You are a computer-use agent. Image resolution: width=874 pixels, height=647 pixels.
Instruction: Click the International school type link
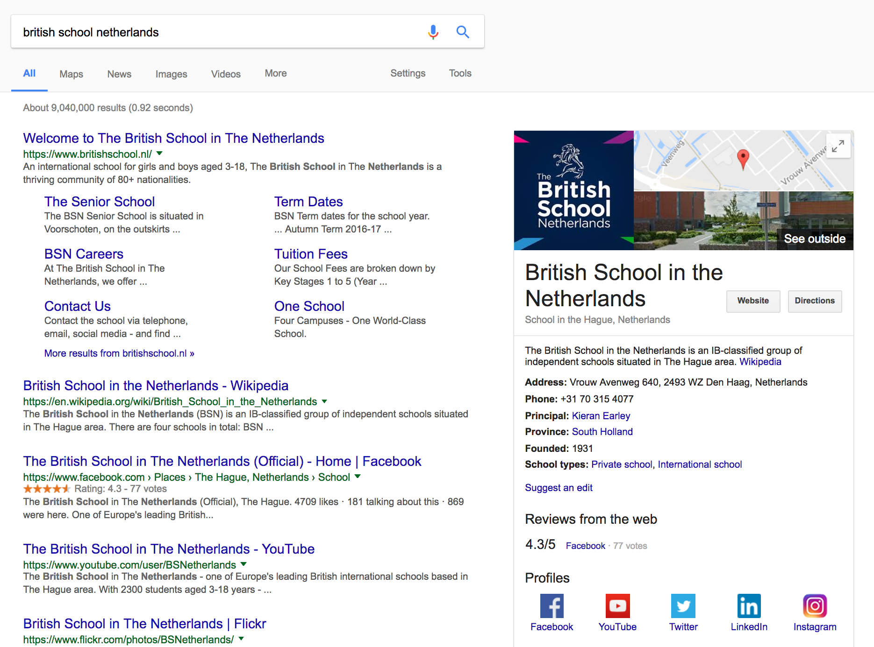700,464
